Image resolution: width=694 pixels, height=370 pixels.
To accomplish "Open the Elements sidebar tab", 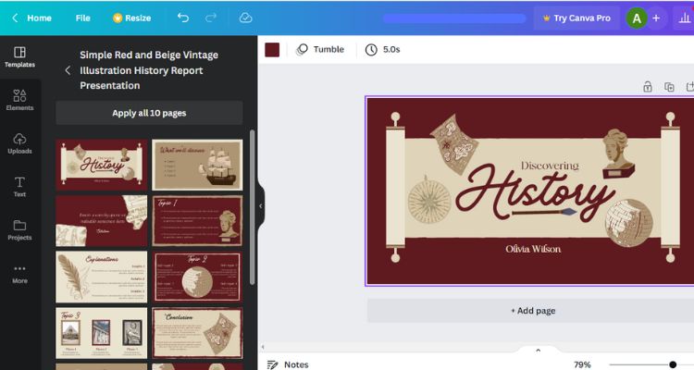I will click(x=19, y=100).
